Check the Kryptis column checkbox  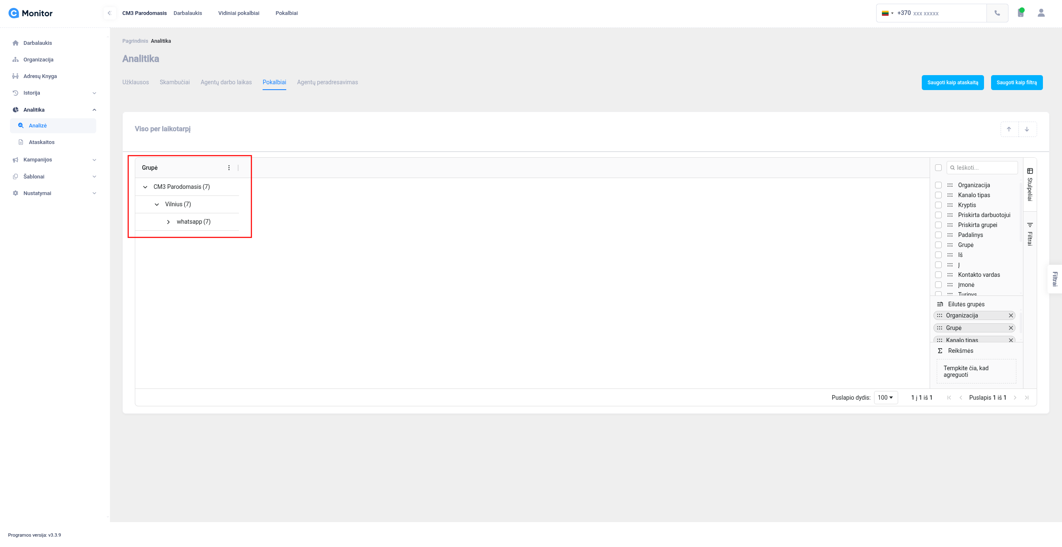click(x=938, y=205)
